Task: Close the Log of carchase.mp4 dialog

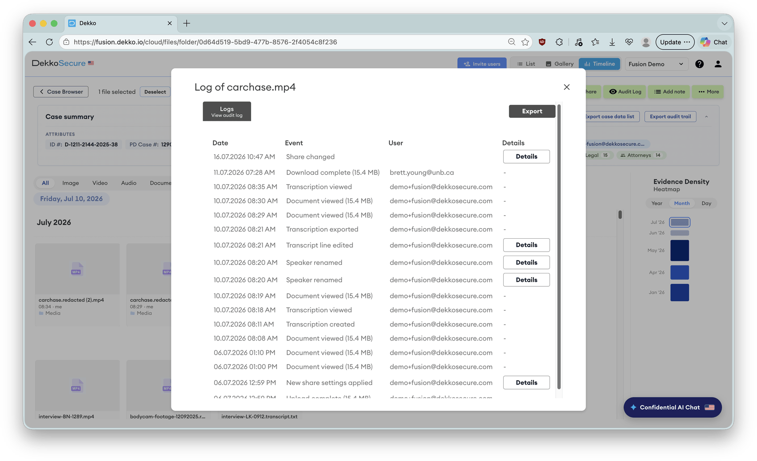Action: point(566,87)
